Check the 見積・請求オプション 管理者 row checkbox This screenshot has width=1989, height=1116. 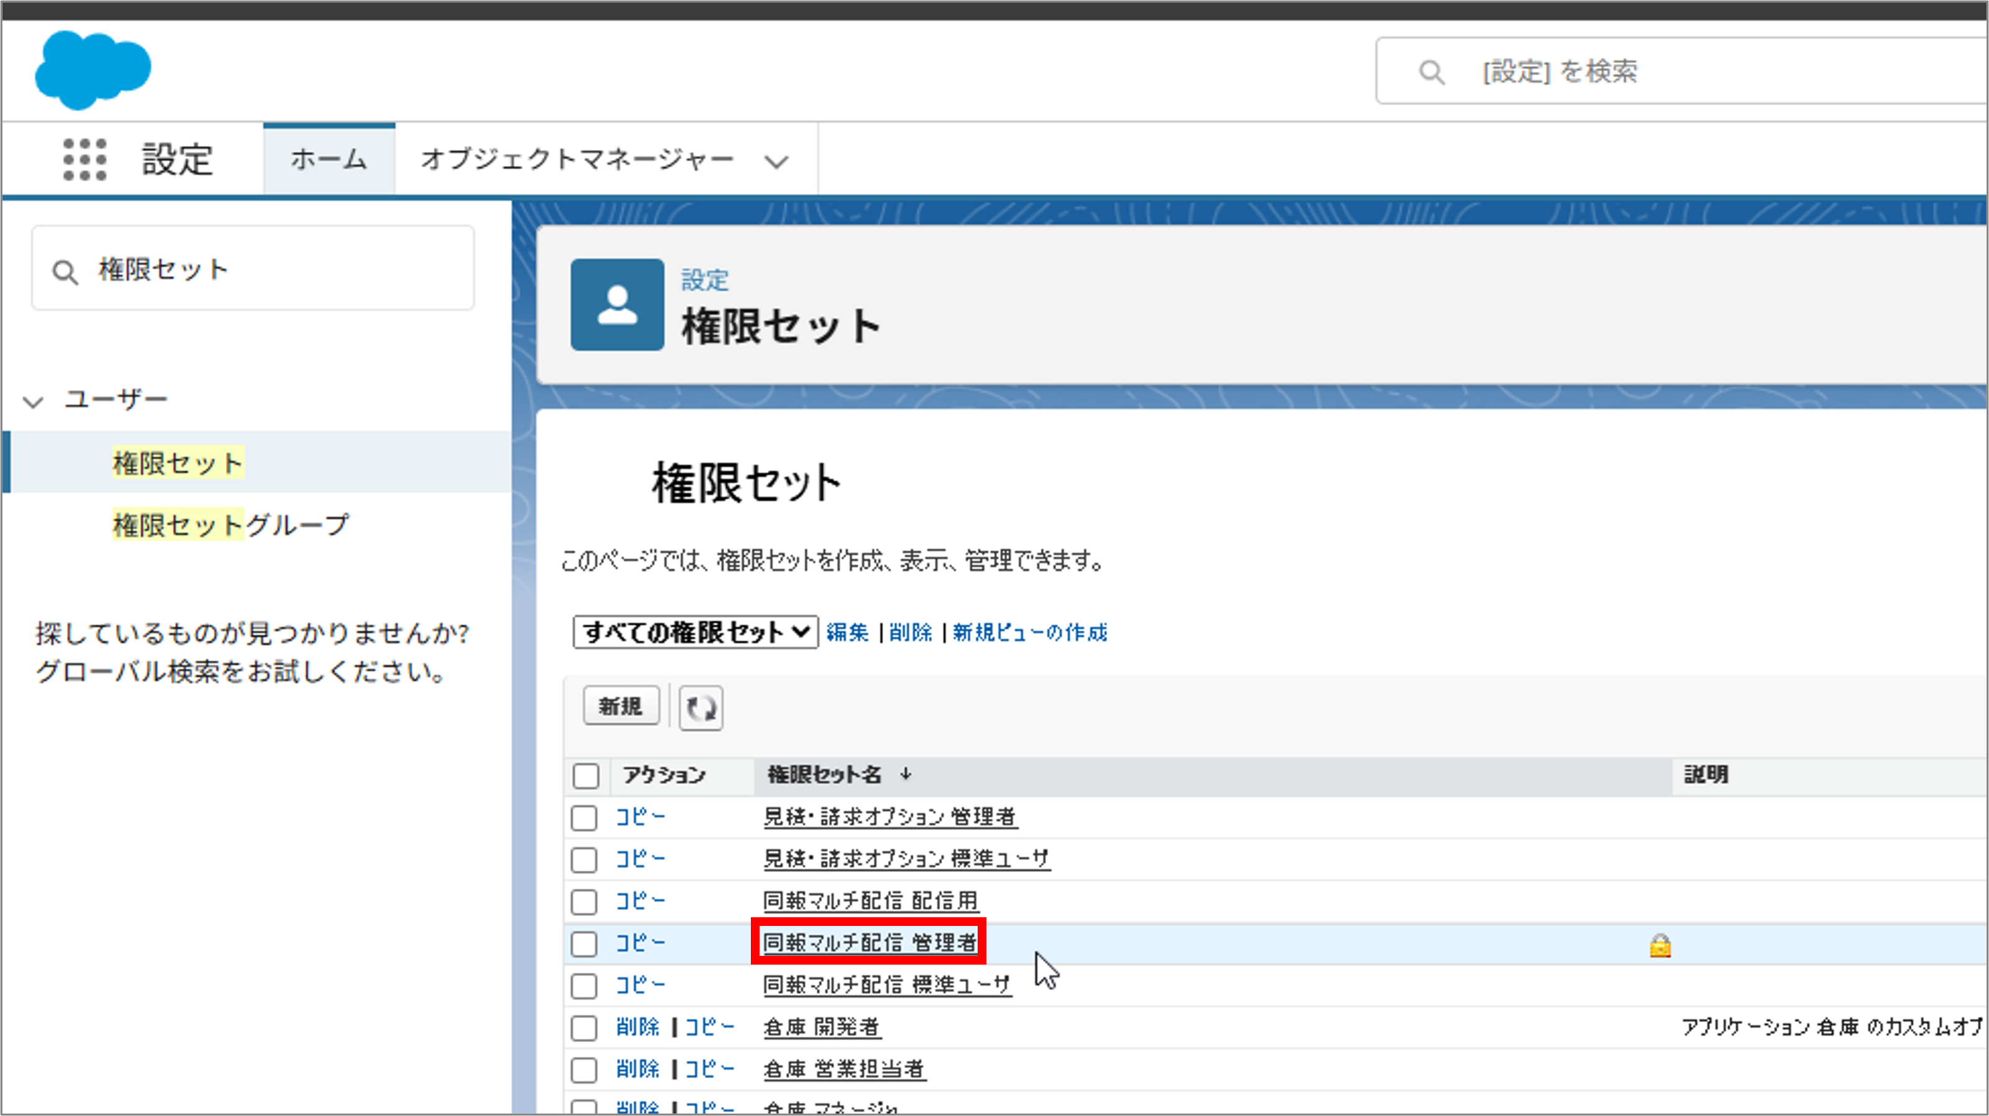click(x=584, y=817)
